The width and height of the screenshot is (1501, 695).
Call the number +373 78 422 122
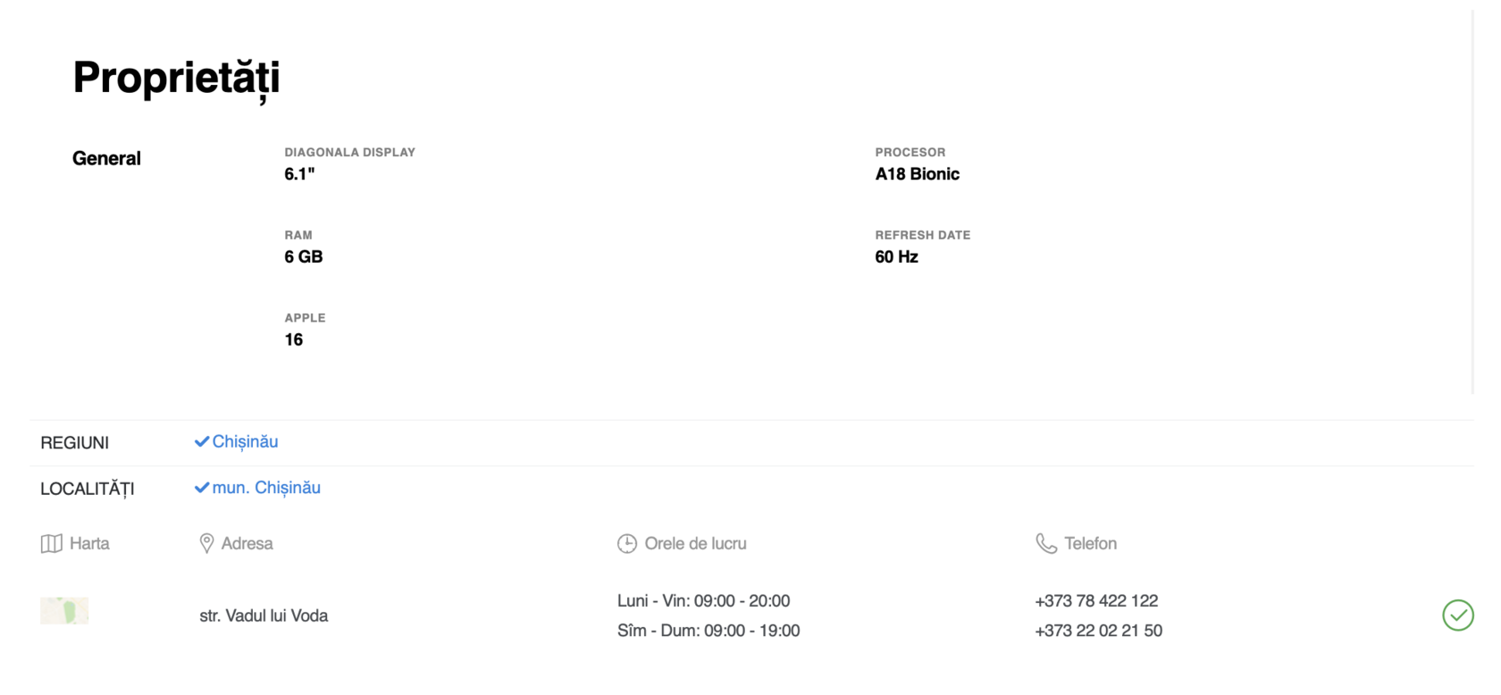1096,601
